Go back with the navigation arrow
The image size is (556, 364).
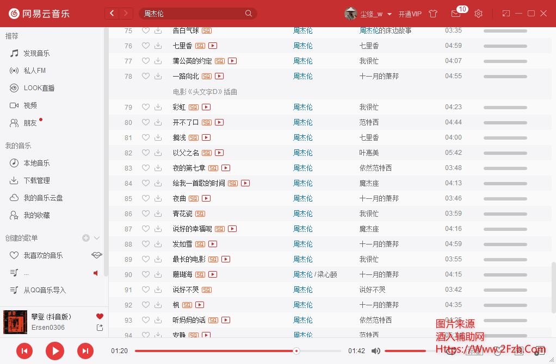112,14
